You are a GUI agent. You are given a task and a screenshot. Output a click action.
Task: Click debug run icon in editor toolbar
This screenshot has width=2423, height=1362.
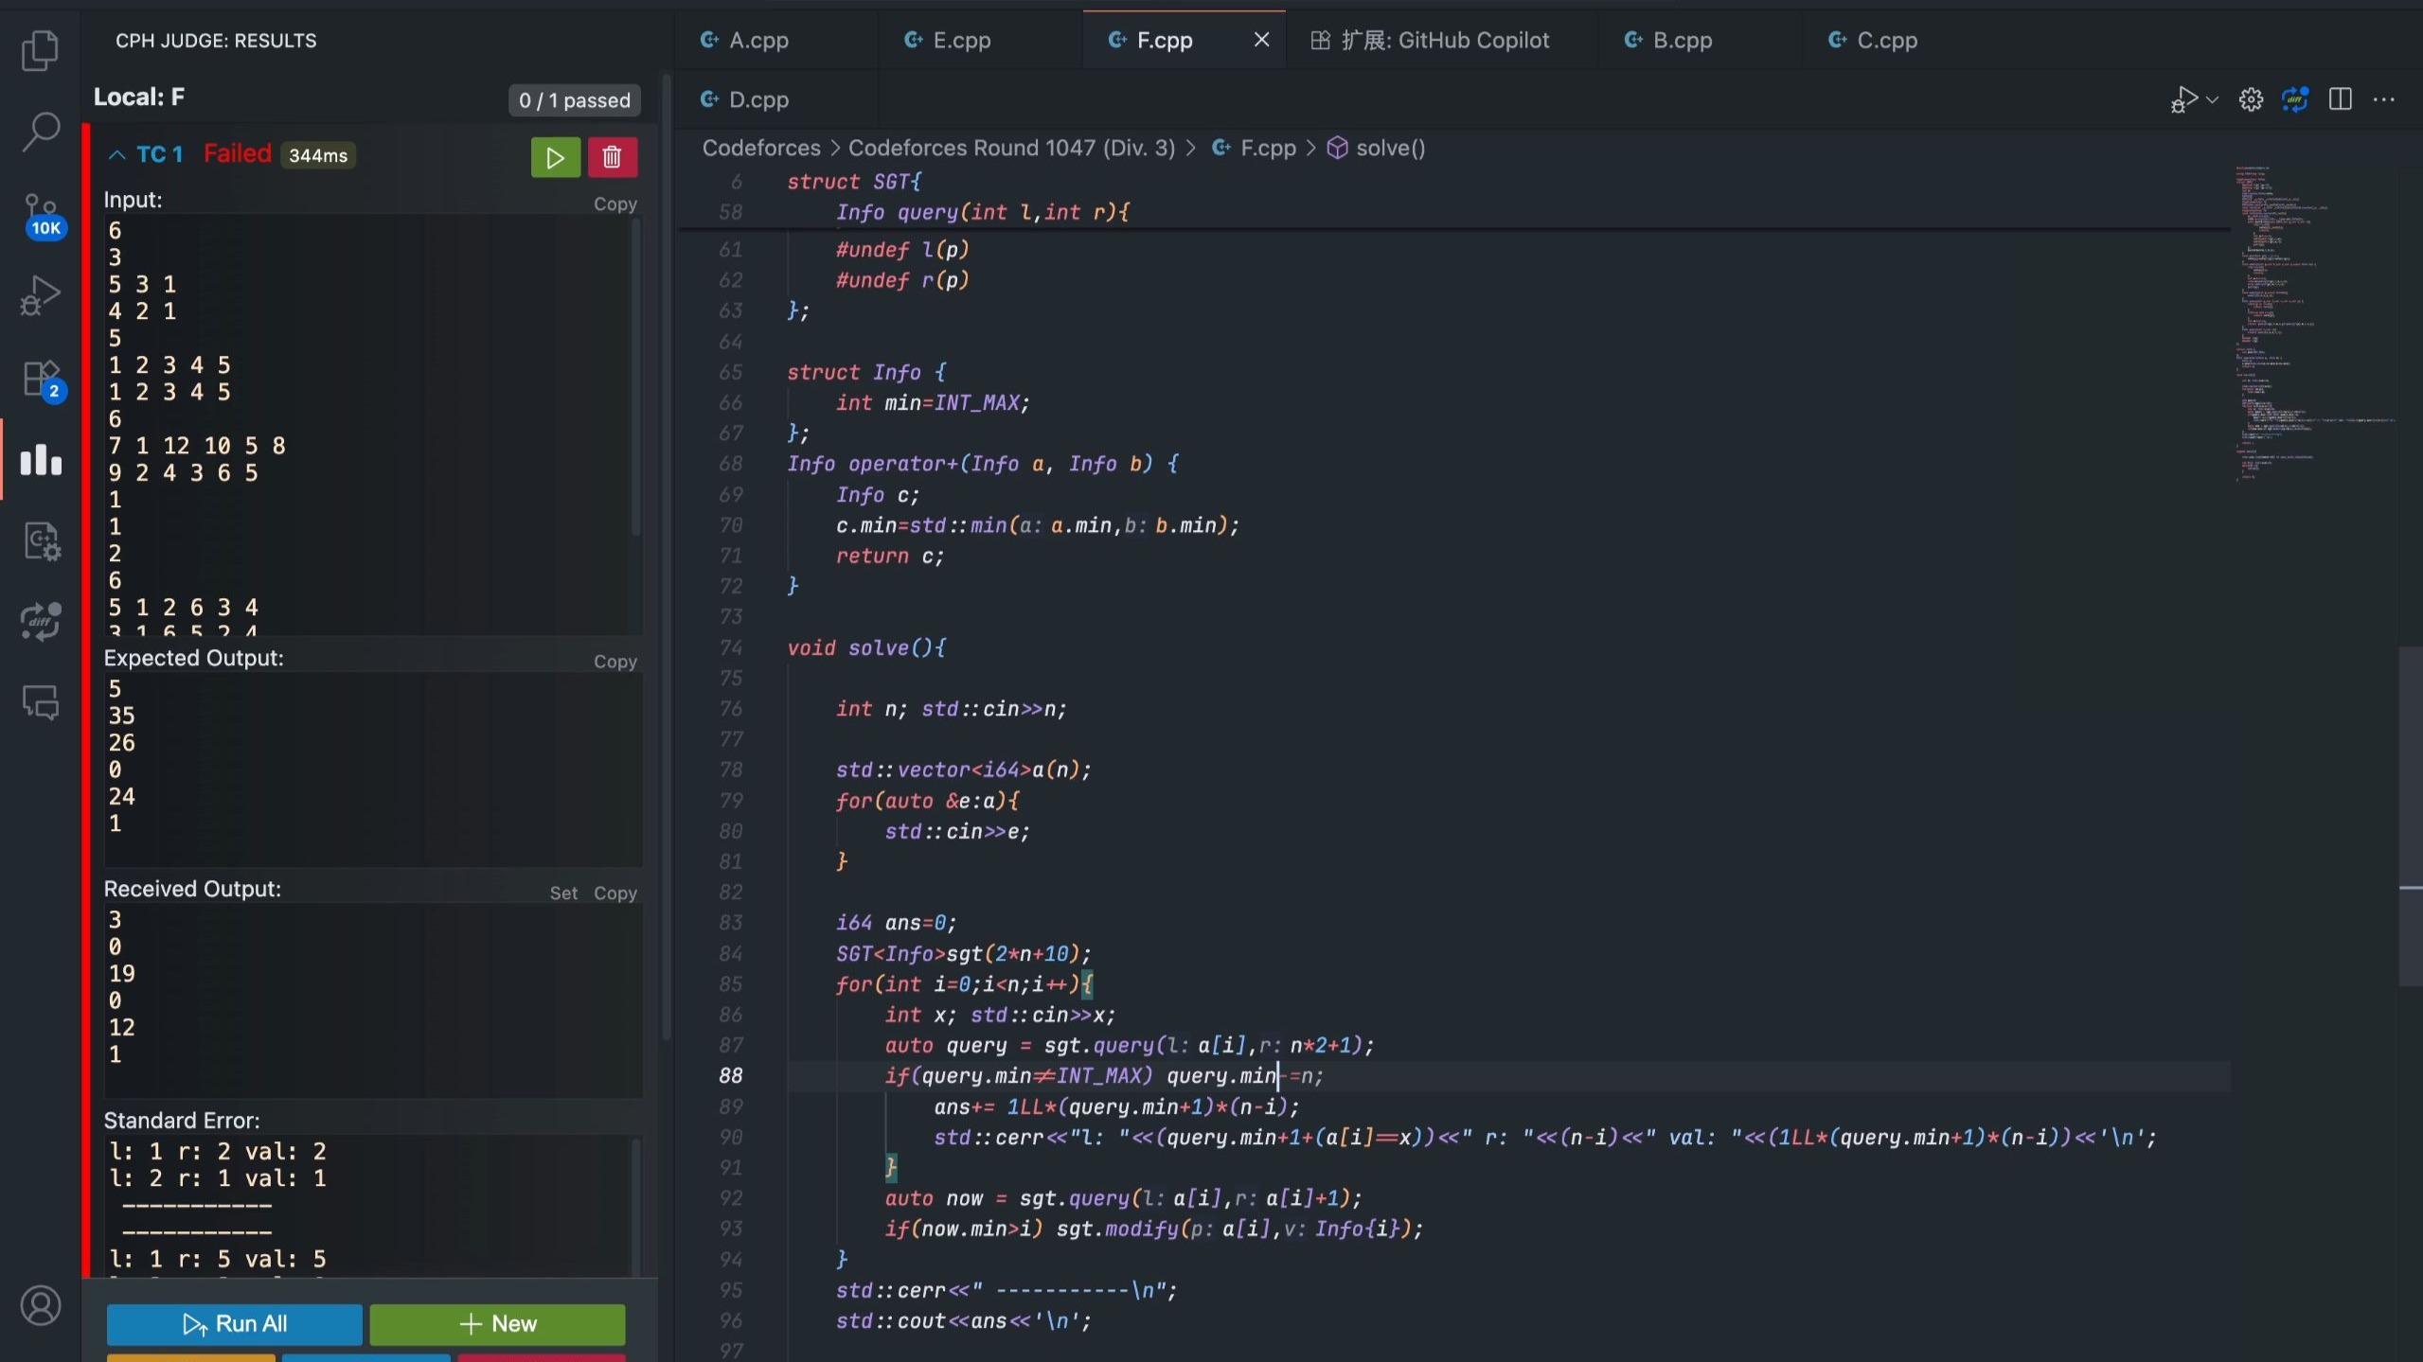pos(2183,99)
